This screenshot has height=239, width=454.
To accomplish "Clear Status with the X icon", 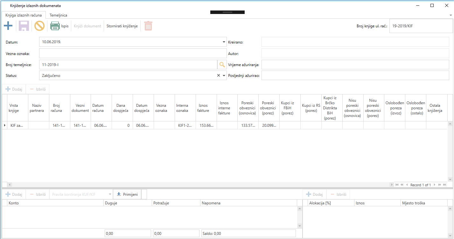I will point(219,76).
